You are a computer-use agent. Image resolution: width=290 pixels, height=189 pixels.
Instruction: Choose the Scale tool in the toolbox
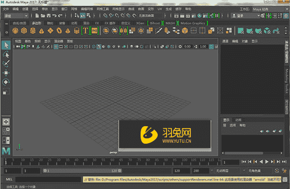coord(6,92)
